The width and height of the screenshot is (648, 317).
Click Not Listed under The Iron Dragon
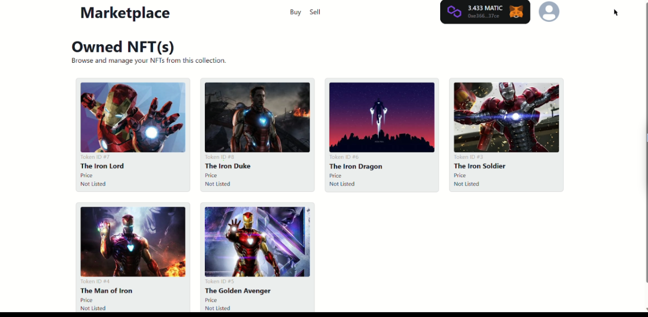[x=342, y=184]
